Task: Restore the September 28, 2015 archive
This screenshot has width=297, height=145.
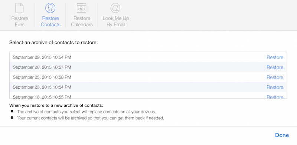Action: (275, 67)
